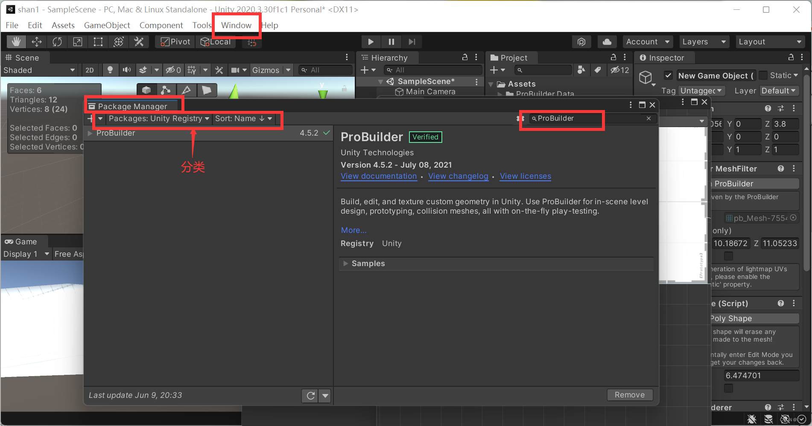Select the Rect transform tool
The width and height of the screenshot is (812, 426).
pyautogui.click(x=98, y=41)
